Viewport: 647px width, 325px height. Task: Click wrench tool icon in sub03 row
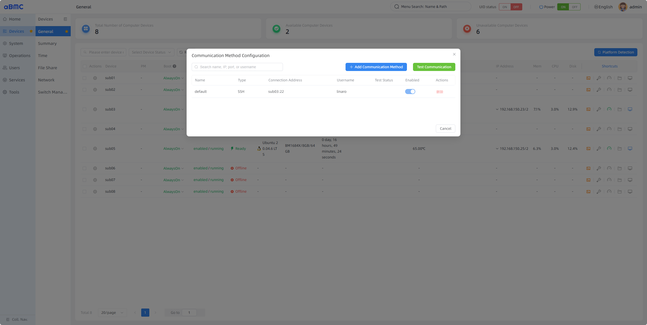click(599, 109)
